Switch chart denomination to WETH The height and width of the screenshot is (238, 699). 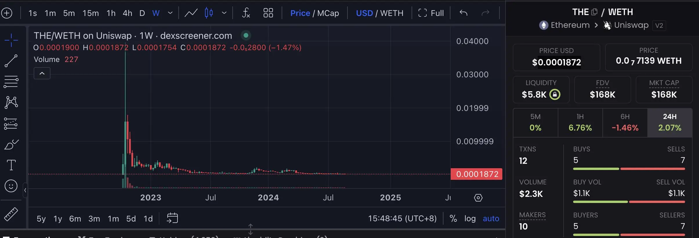(392, 13)
